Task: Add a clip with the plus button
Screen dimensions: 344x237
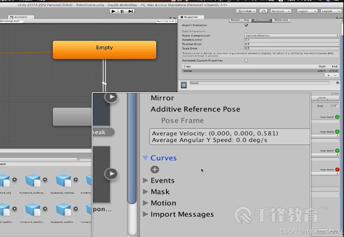Action: (328, 75)
